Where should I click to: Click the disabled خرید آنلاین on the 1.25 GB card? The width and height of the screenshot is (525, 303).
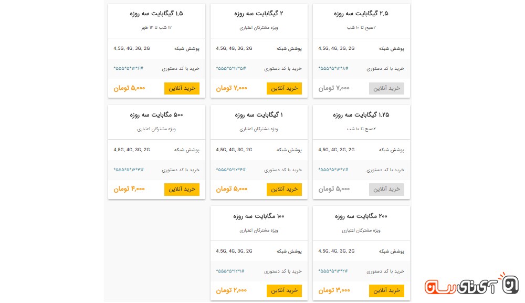(386, 189)
